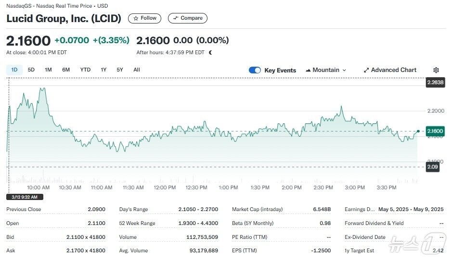This screenshot has width=451, height=260.
Task: Click the Open value 2.1100
Action: click(96, 223)
